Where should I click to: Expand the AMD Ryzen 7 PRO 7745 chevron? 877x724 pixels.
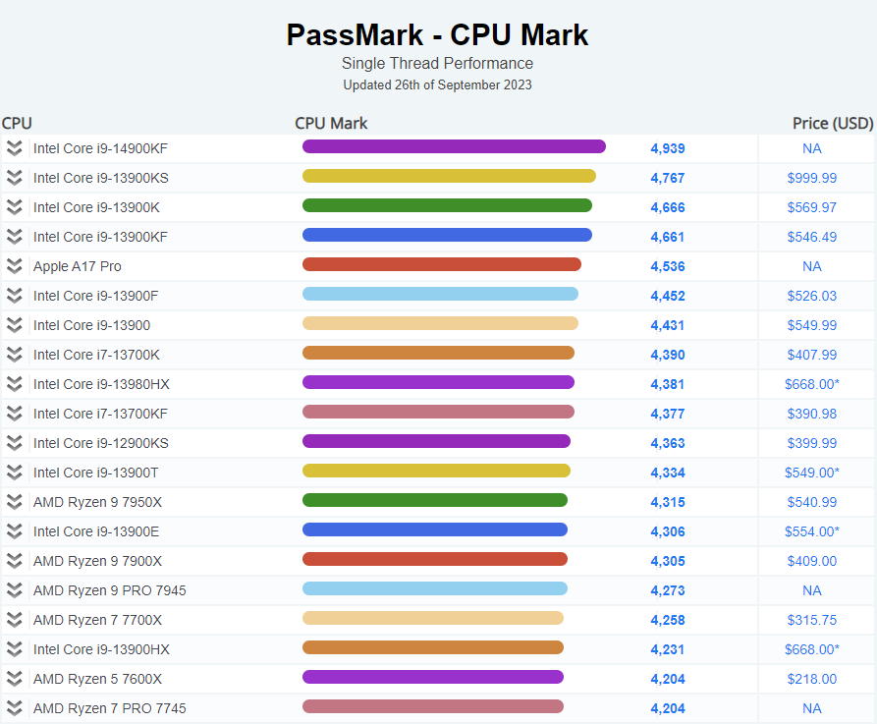tap(15, 708)
